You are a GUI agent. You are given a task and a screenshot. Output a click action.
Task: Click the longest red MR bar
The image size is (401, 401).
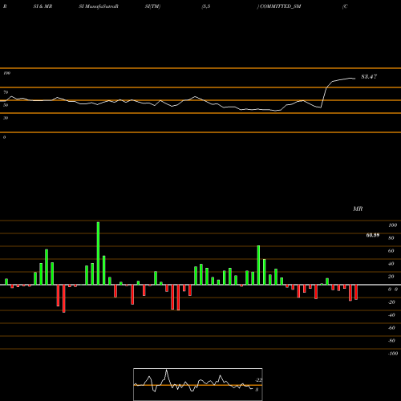(64, 298)
